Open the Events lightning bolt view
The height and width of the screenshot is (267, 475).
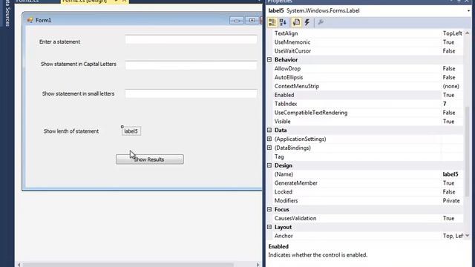click(307, 22)
